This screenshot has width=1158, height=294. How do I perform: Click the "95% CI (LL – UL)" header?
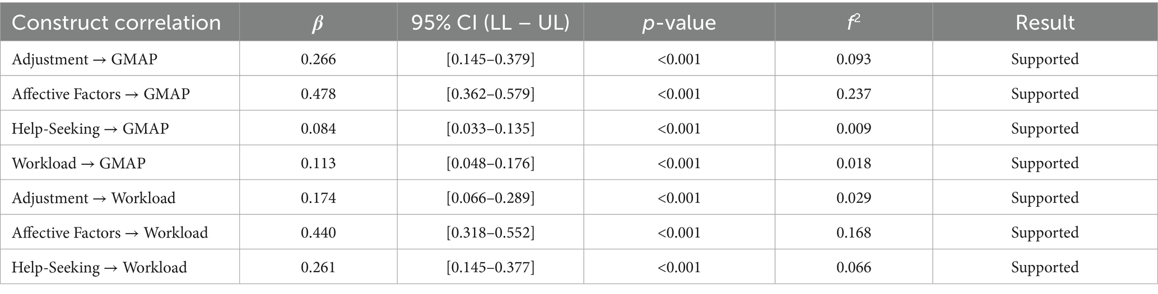point(490,23)
